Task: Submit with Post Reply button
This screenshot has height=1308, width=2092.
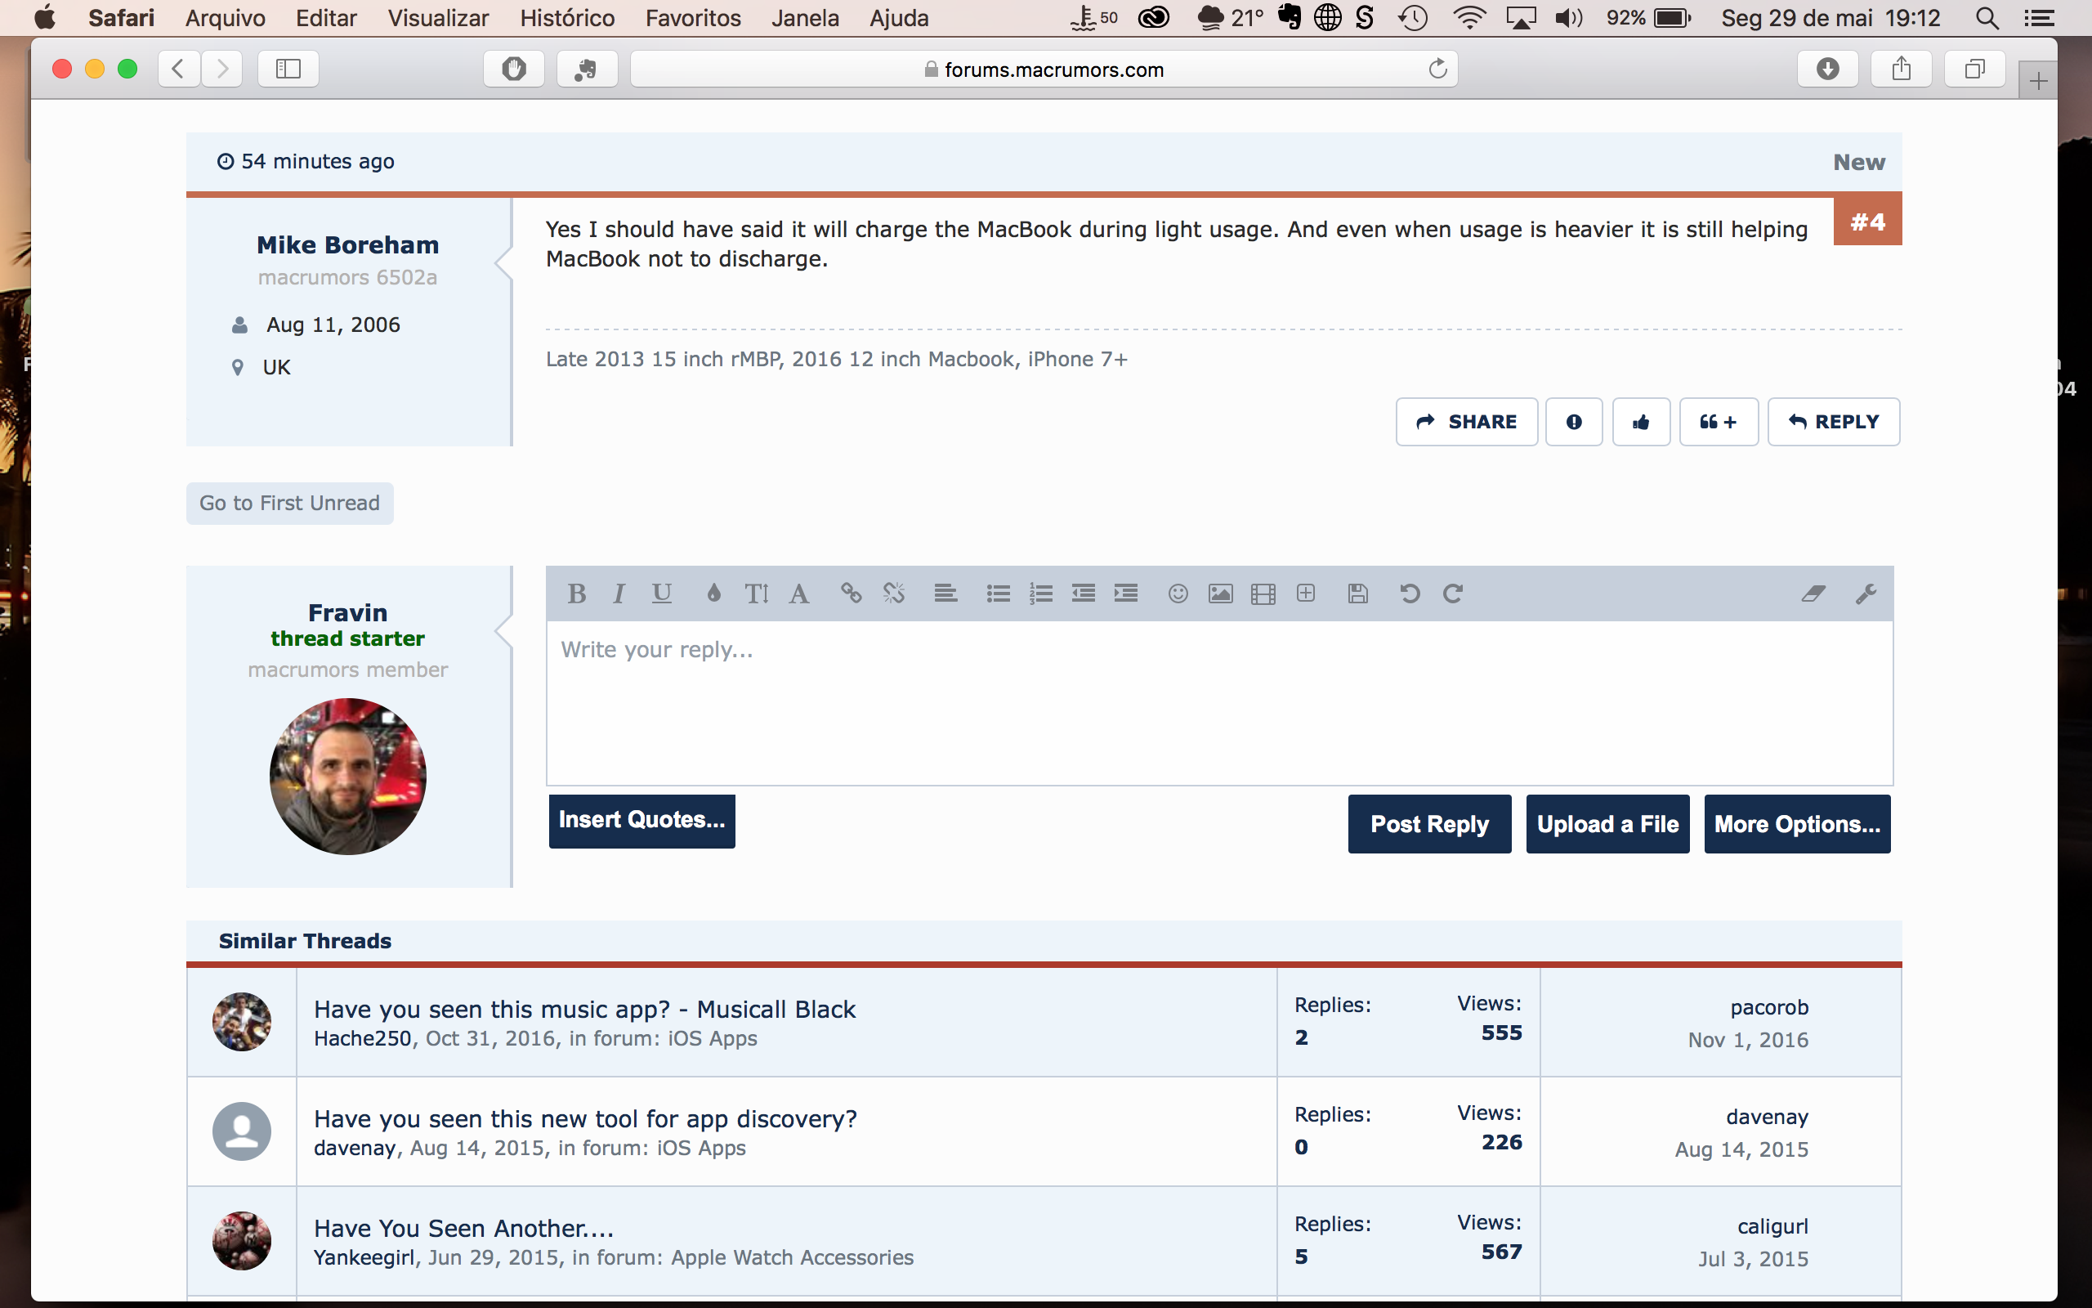Action: tap(1430, 823)
